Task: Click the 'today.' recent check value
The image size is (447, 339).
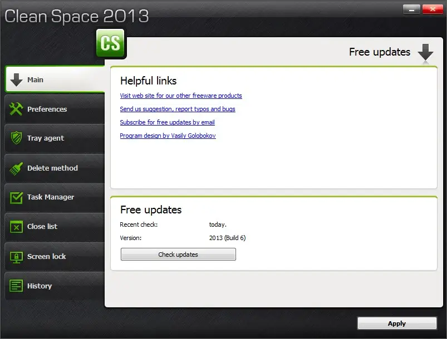Action: [218, 225]
